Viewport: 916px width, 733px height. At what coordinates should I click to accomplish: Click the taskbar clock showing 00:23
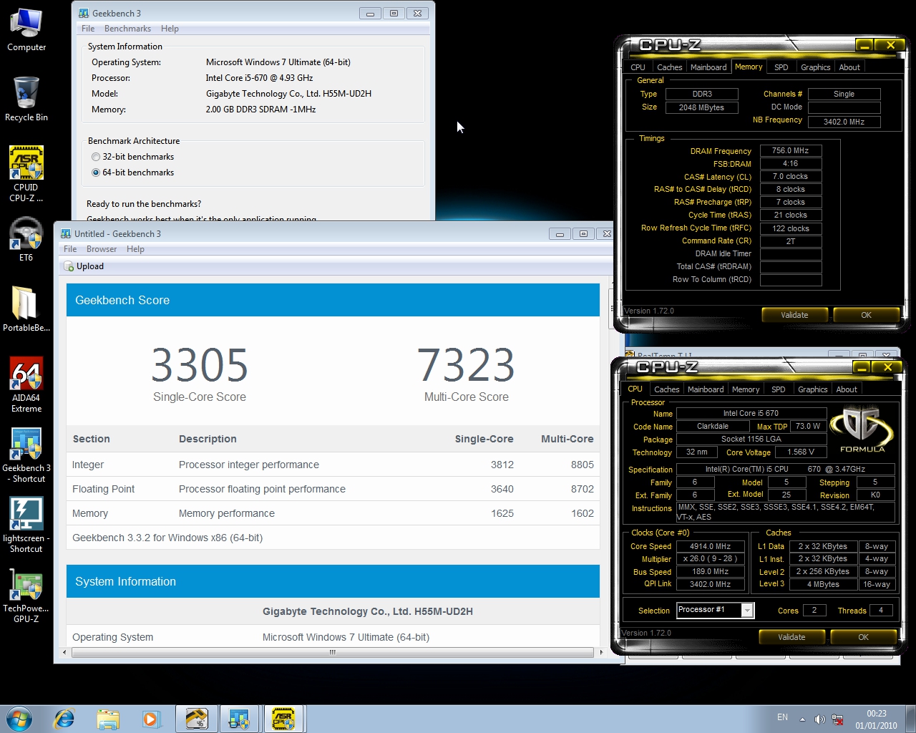click(x=876, y=719)
